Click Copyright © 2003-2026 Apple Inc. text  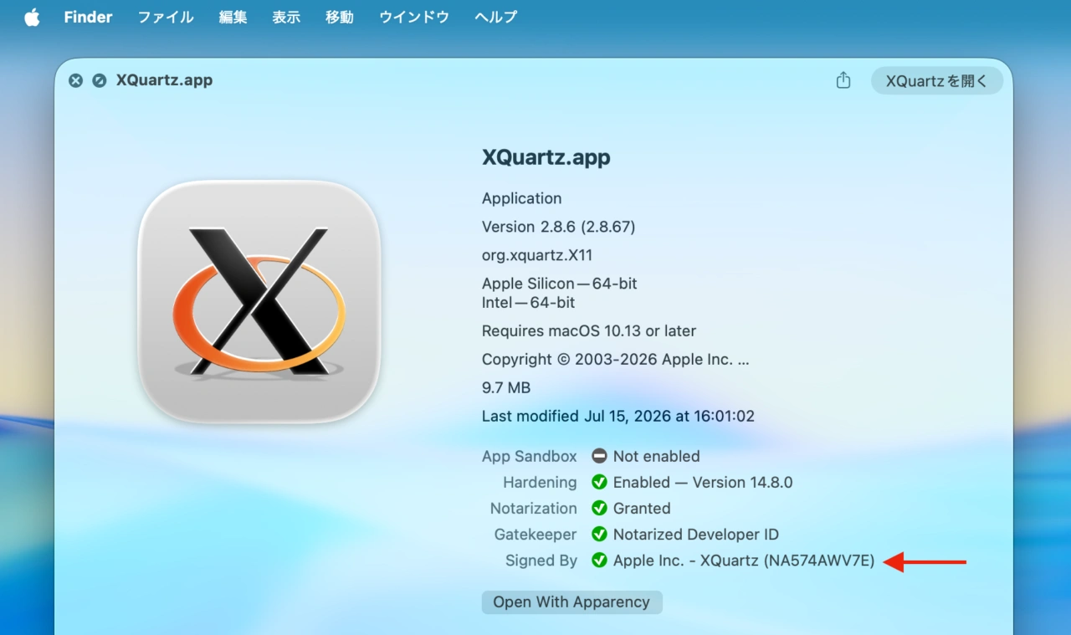pyautogui.click(x=616, y=360)
